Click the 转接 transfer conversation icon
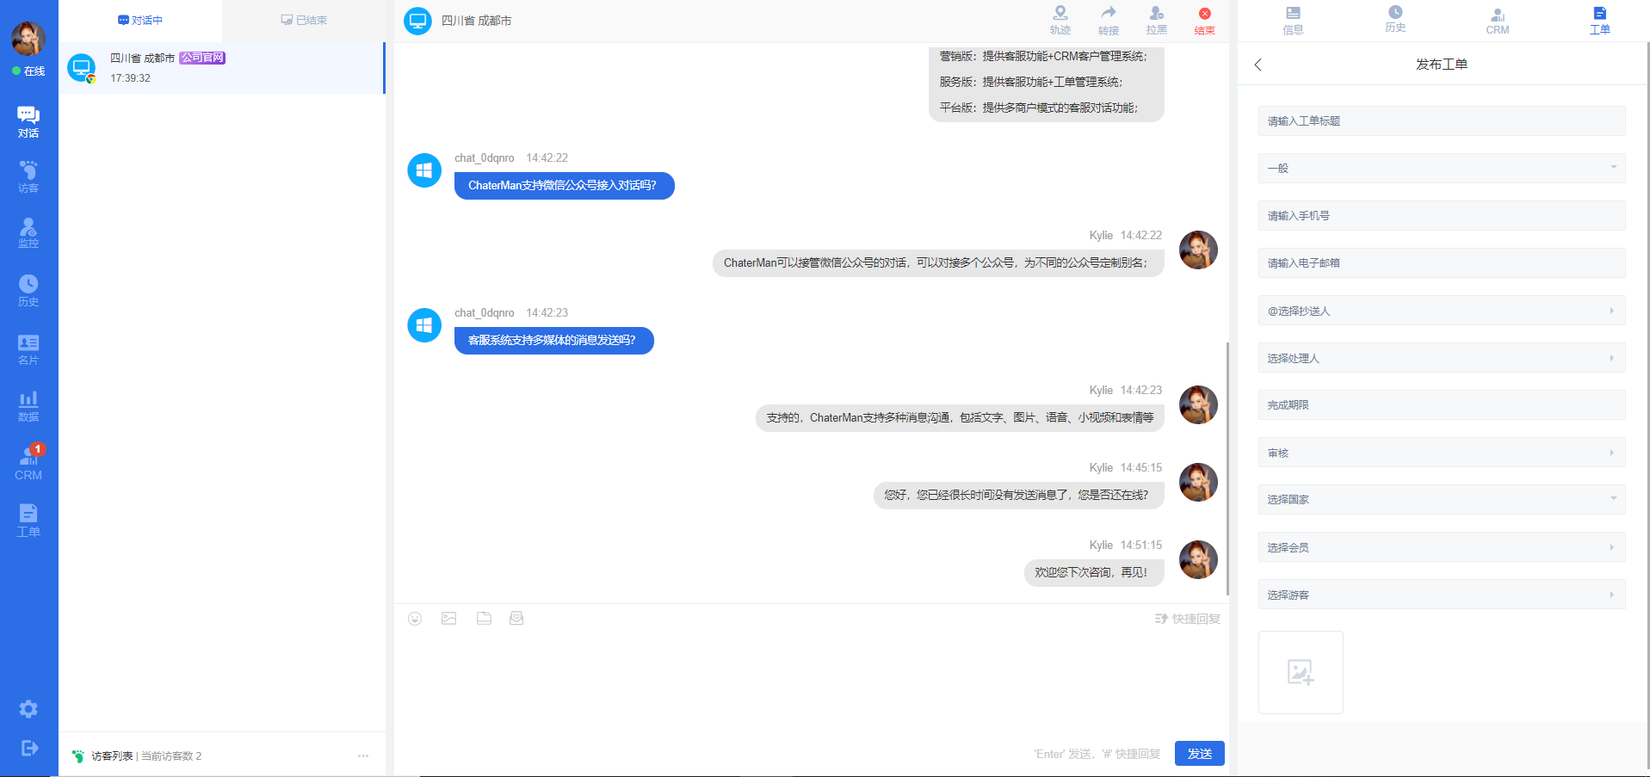Image resolution: width=1650 pixels, height=777 pixels. pos(1109,20)
